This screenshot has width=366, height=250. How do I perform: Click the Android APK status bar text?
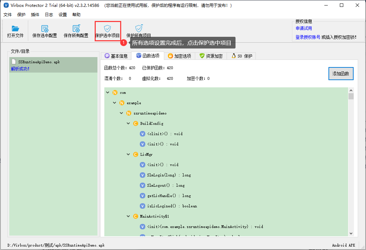344,245
